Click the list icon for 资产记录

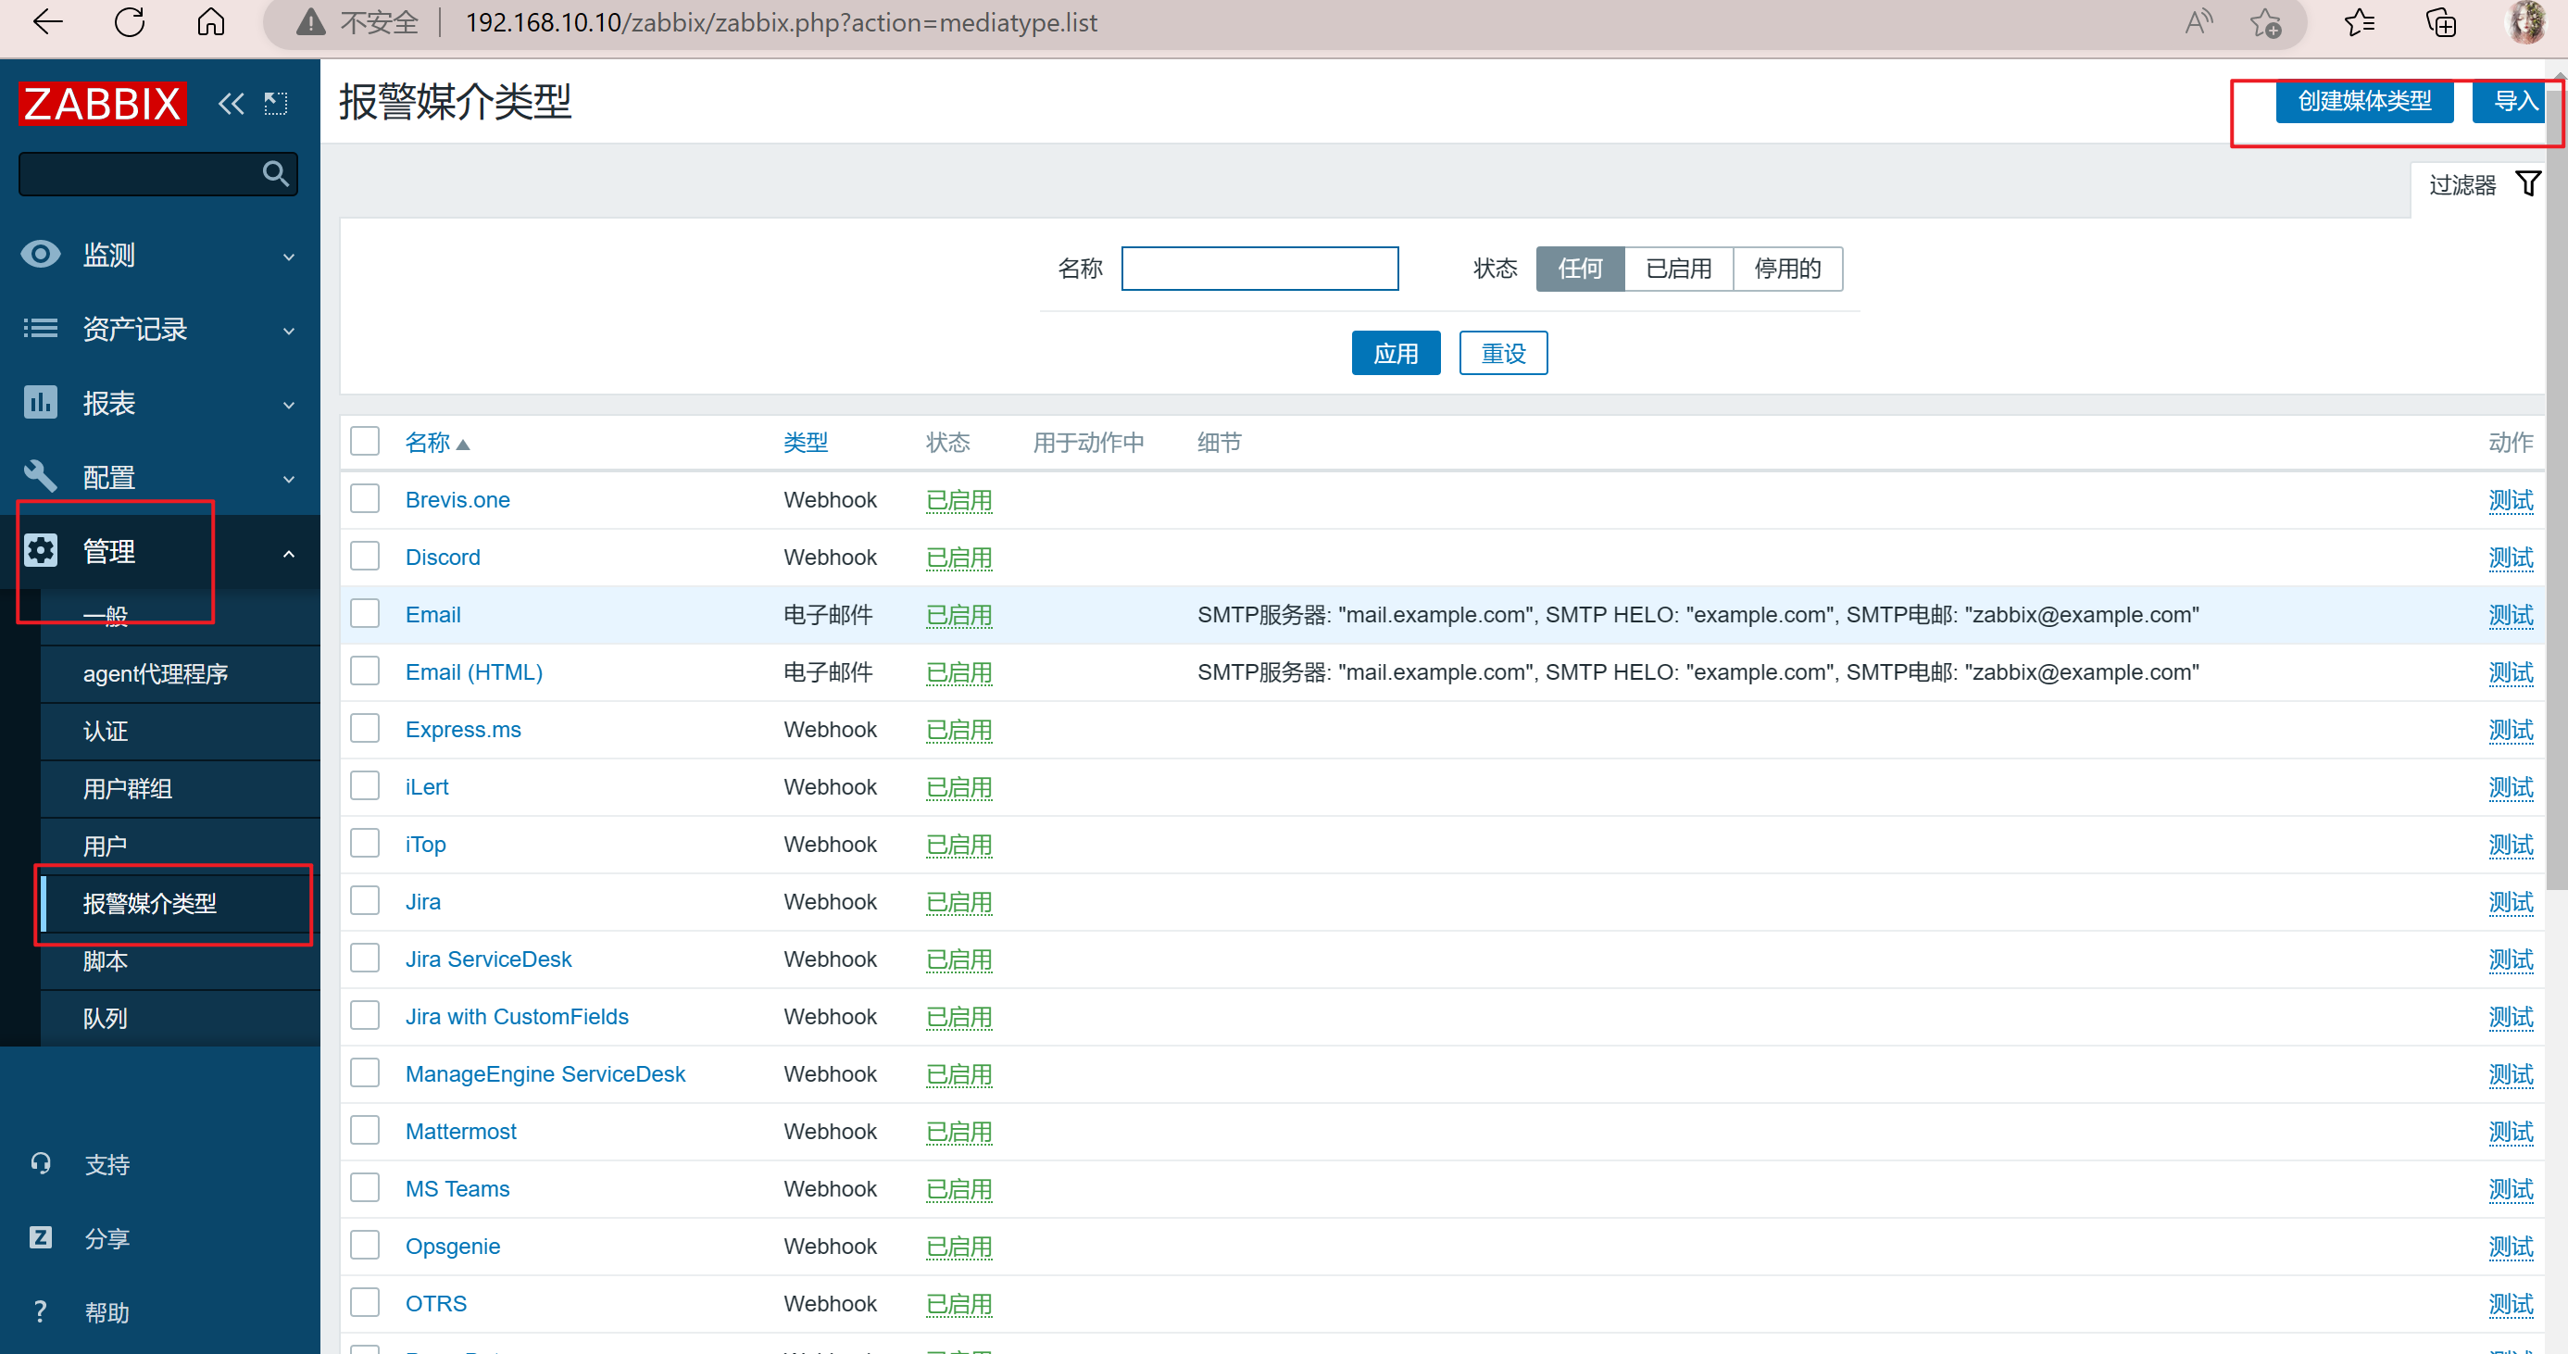pyautogui.click(x=40, y=328)
